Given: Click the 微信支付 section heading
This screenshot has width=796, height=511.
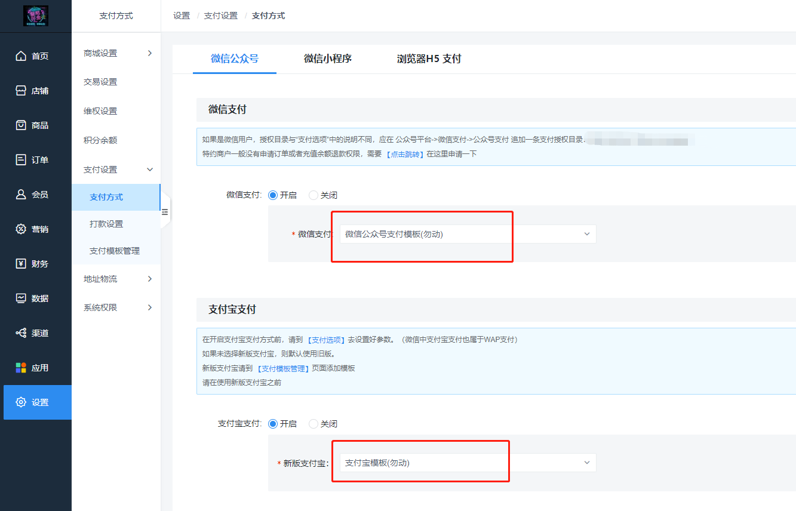Looking at the screenshot, I should 228,110.
